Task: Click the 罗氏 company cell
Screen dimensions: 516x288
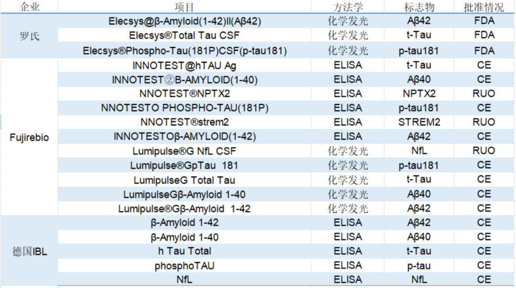Action: click(29, 36)
